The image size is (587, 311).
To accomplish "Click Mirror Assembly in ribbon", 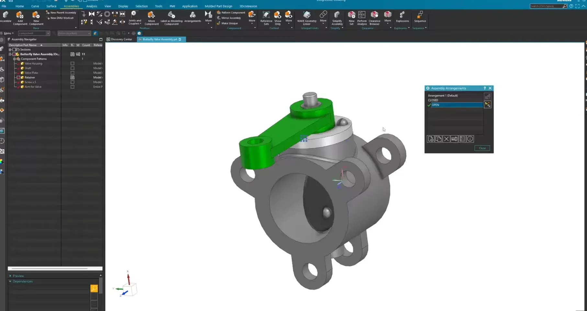I will 229,18.
